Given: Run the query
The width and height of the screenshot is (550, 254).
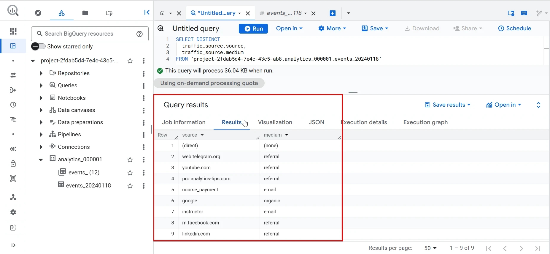Looking at the screenshot, I should pos(253,29).
